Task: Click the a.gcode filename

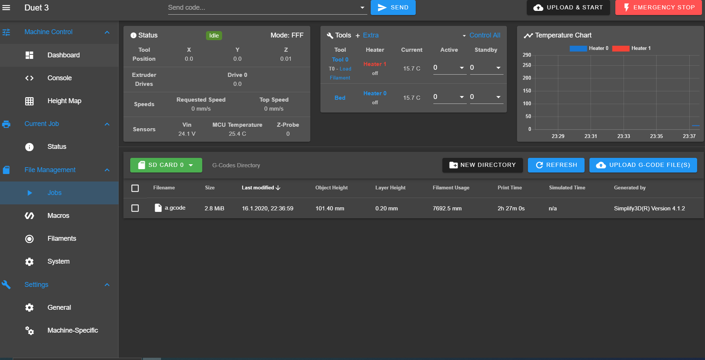Action: [x=175, y=208]
